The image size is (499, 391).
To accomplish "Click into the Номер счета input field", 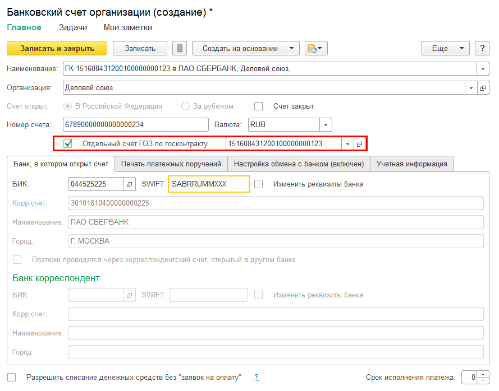I will click(x=135, y=124).
